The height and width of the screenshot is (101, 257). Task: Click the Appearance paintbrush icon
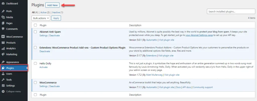click(x=3, y=62)
